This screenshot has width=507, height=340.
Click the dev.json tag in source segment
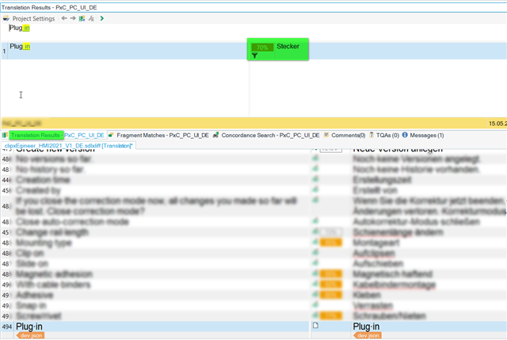point(31,336)
